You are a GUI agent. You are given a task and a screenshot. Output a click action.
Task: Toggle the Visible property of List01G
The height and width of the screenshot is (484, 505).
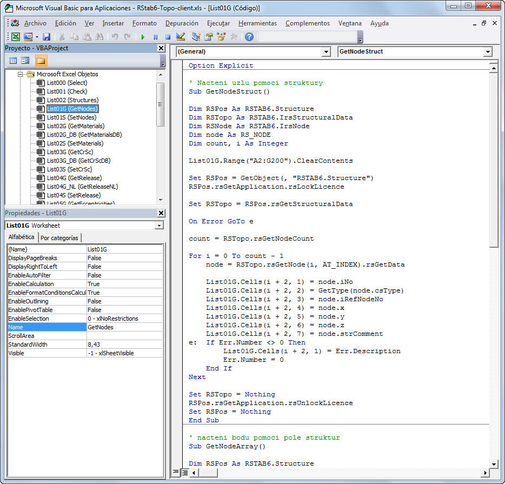click(124, 353)
